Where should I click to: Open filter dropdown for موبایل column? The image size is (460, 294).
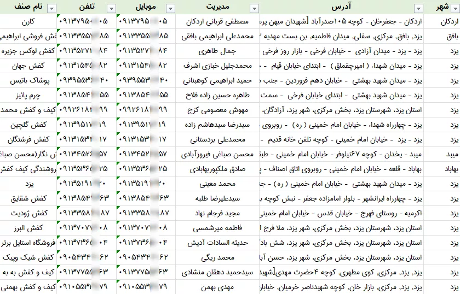click(x=170, y=9)
